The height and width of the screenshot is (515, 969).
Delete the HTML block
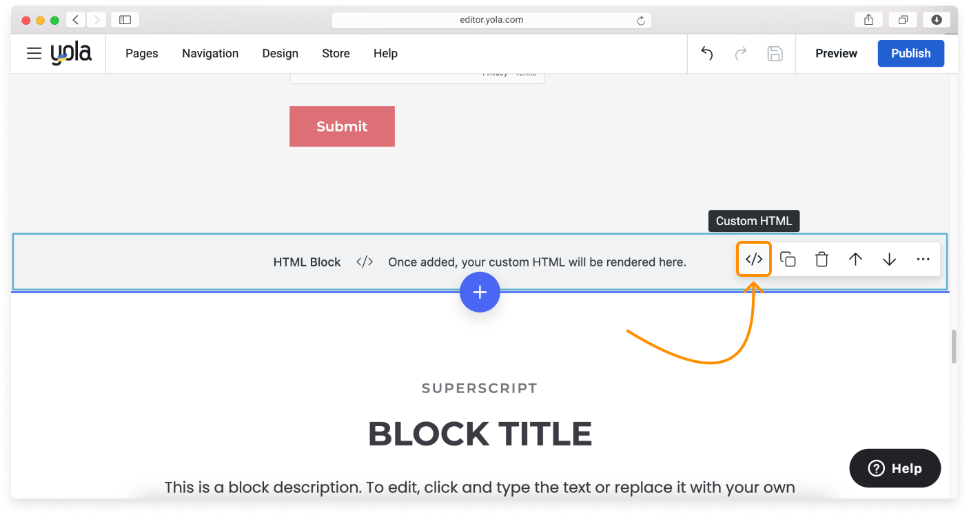click(x=822, y=259)
